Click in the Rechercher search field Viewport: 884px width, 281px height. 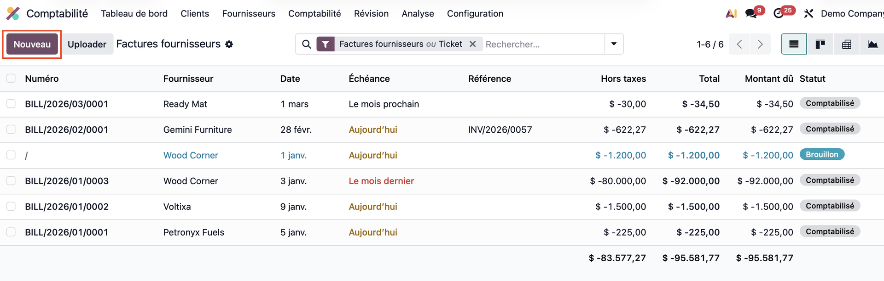coord(543,44)
